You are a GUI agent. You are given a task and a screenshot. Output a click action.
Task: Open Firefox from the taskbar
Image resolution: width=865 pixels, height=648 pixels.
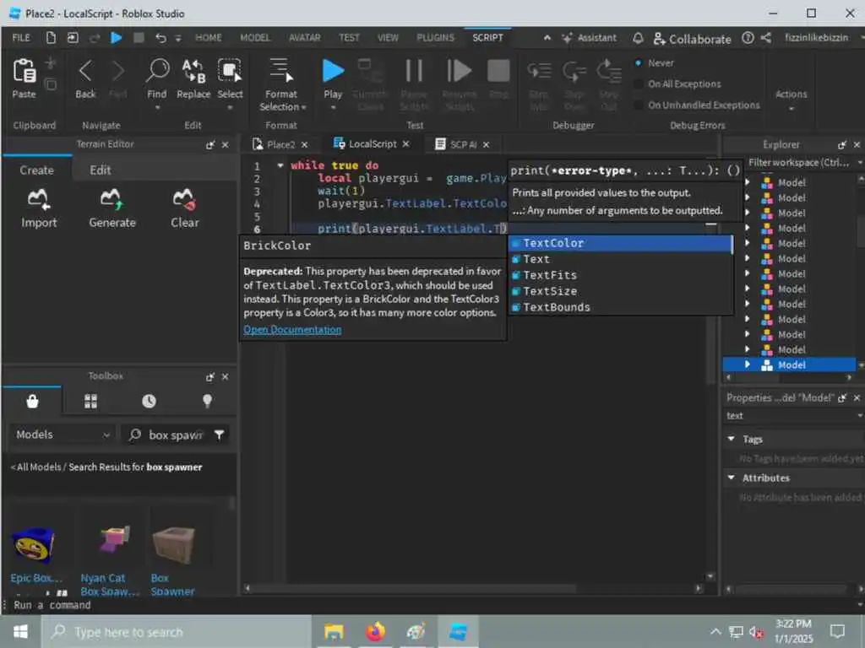coord(374,631)
